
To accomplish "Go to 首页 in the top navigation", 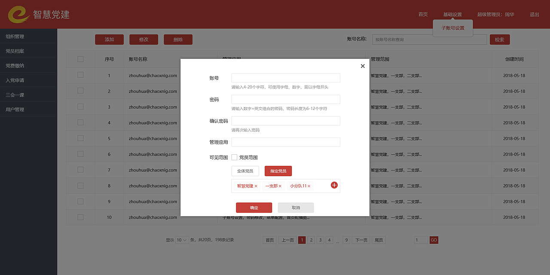I will coord(422,14).
